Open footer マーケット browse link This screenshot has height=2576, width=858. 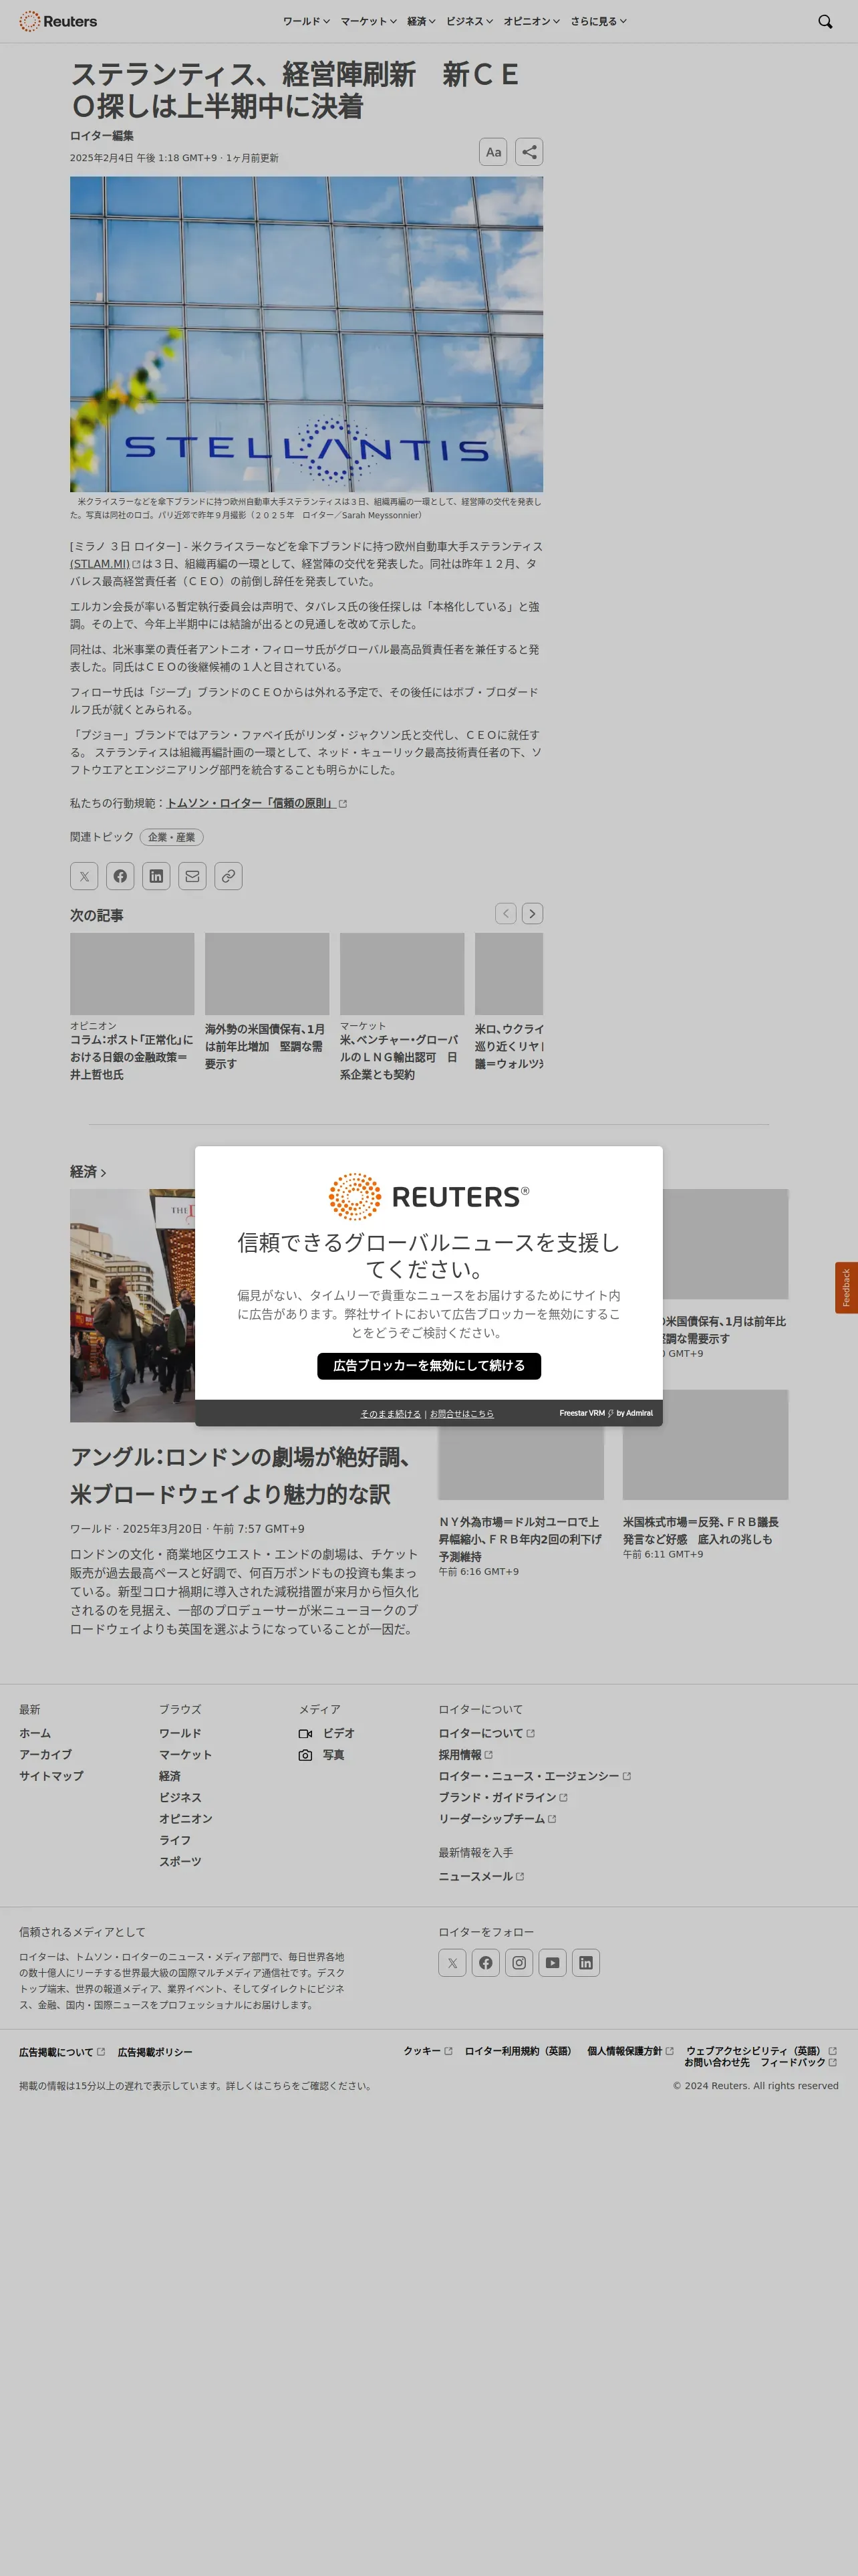click(185, 1754)
